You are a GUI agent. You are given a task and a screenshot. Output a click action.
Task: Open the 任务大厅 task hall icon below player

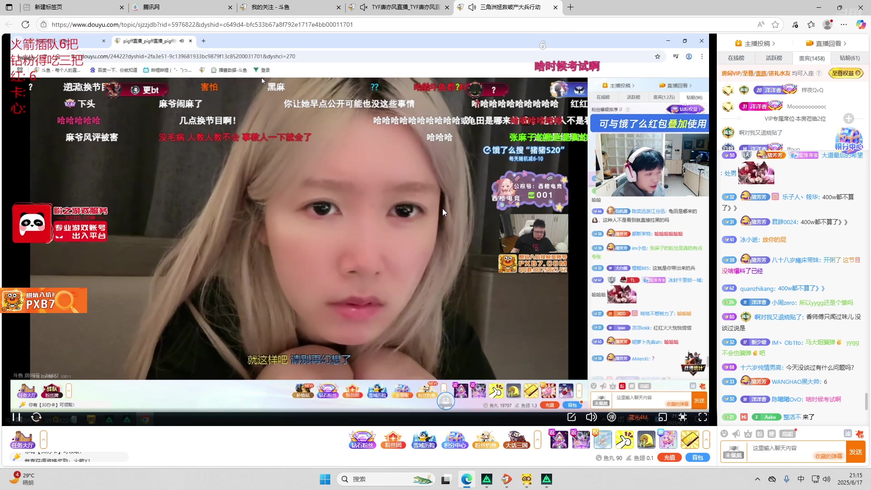pos(23,440)
